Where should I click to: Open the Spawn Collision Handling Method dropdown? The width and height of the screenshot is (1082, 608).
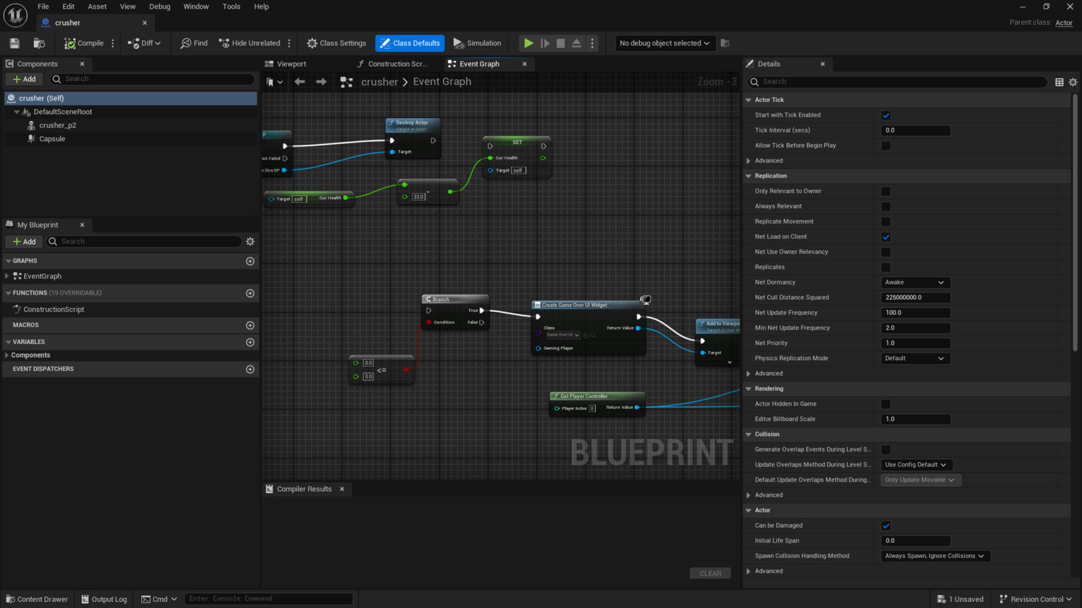coord(935,556)
